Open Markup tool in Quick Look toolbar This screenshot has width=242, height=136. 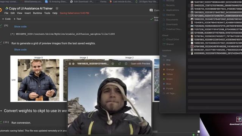pos(113,64)
